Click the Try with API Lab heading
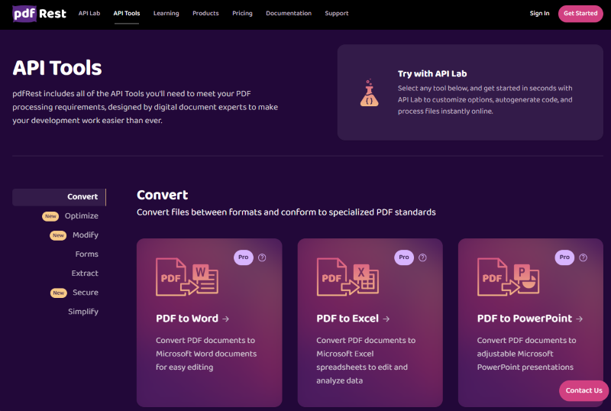The height and width of the screenshot is (411, 611). click(432, 73)
